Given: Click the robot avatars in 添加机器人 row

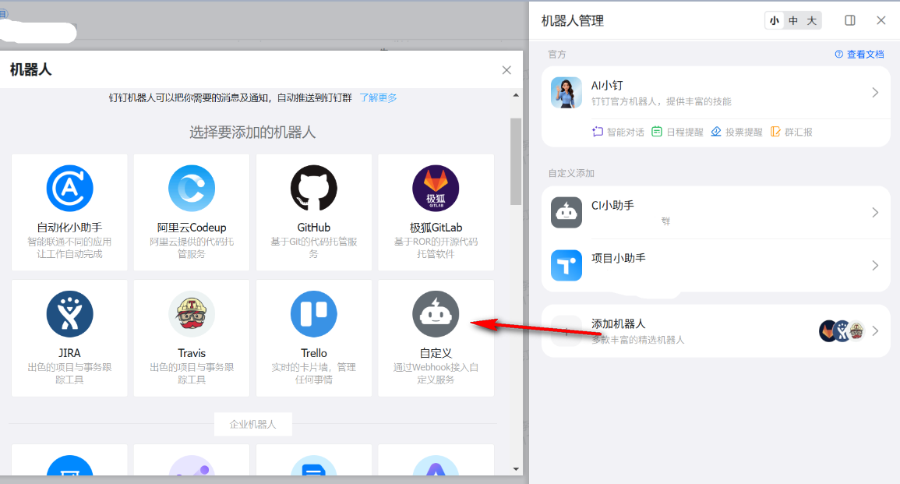Looking at the screenshot, I should [x=842, y=331].
